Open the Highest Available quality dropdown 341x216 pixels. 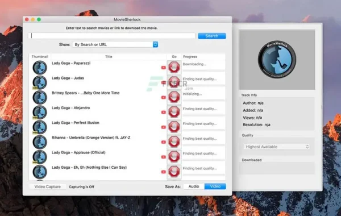click(276, 147)
